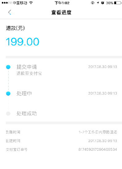Tap the location arrow status icon

click(x=98, y=3)
